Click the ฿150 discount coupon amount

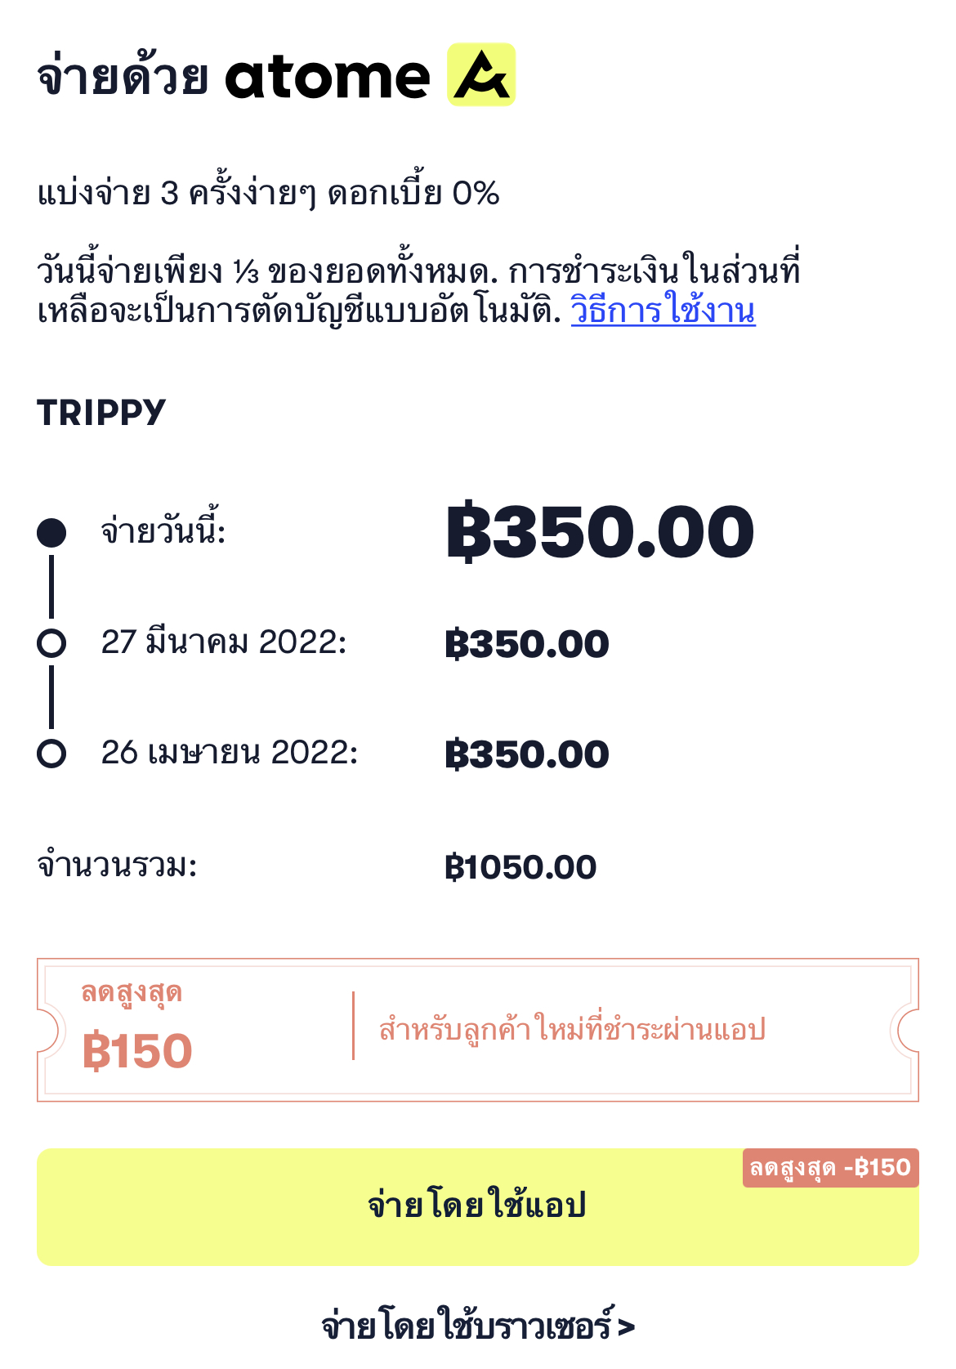pos(137,1051)
